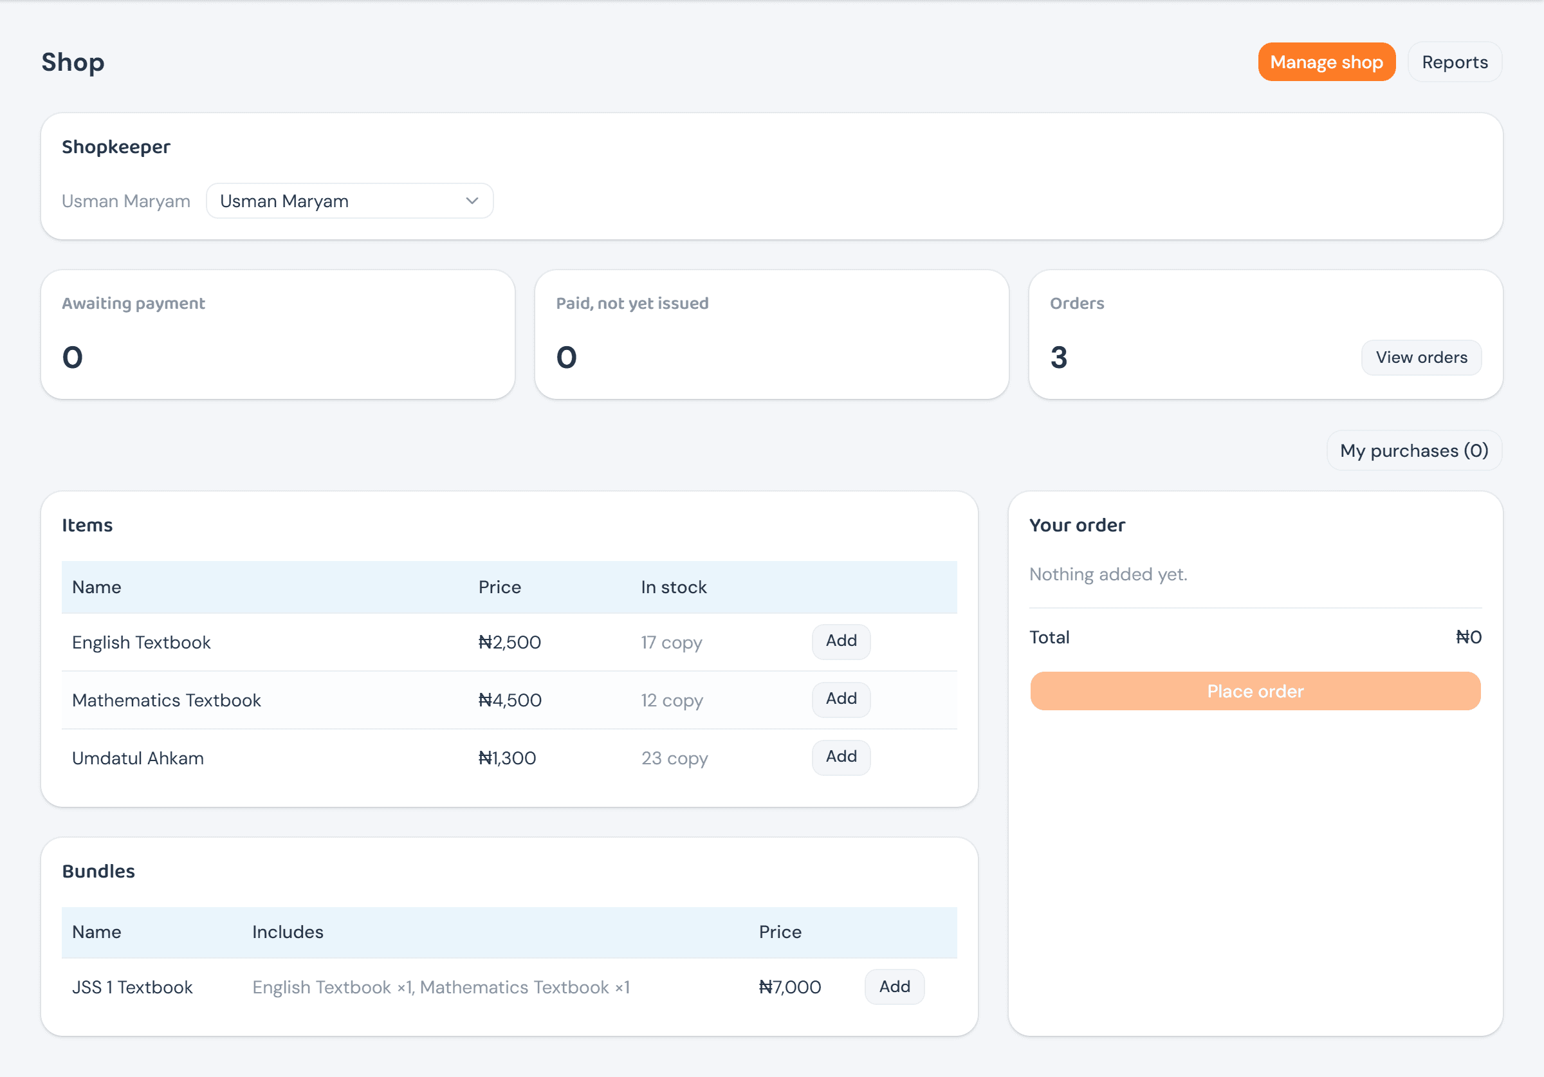Click the 17 copy stock value
Screen dimensions: 1544x1077
point(671,643)
